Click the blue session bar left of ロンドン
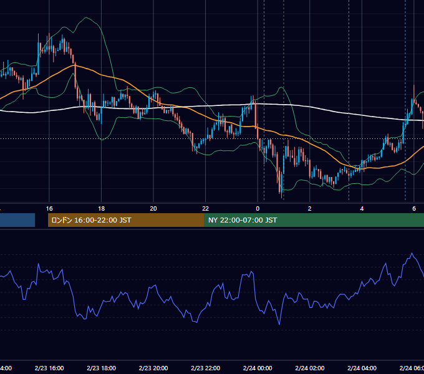Screen dimensions: 424x374 (x=17, y=220)
